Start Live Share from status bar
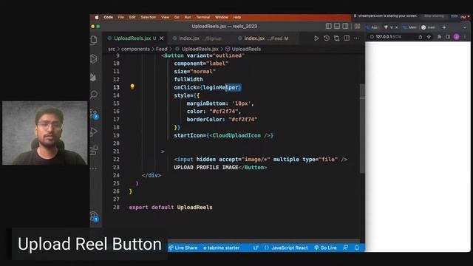The height and width of the screenshot is (266, 473). (183, 248)
